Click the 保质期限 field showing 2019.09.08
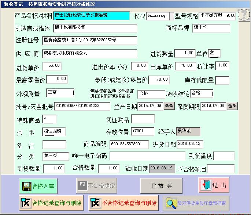 (x=214, y=106)
